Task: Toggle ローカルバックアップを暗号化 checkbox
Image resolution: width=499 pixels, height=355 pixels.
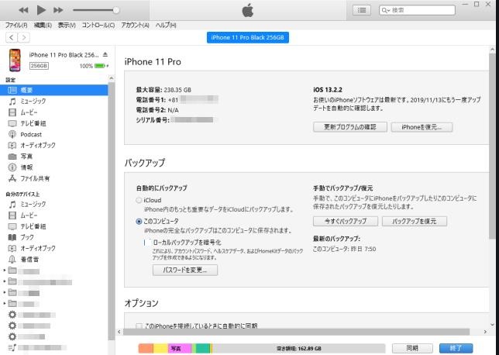Action: coord(145,242)
